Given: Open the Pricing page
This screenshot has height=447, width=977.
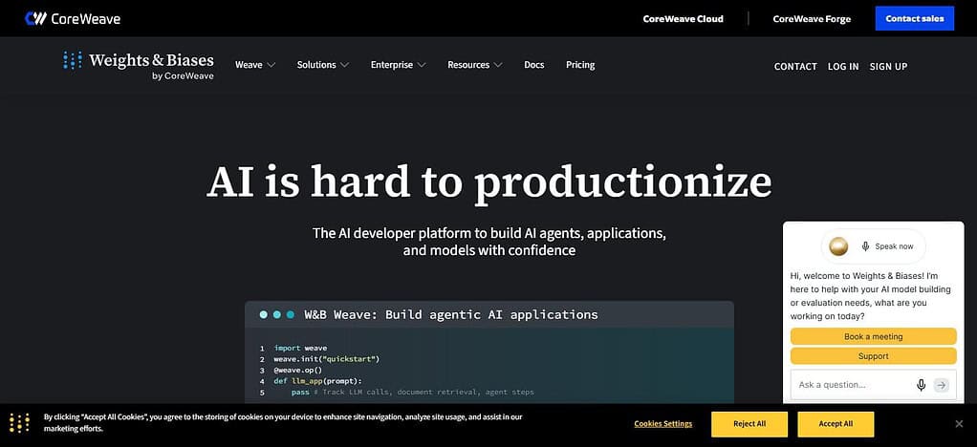Looking at the screenshot, I should [x=580, y=65].
